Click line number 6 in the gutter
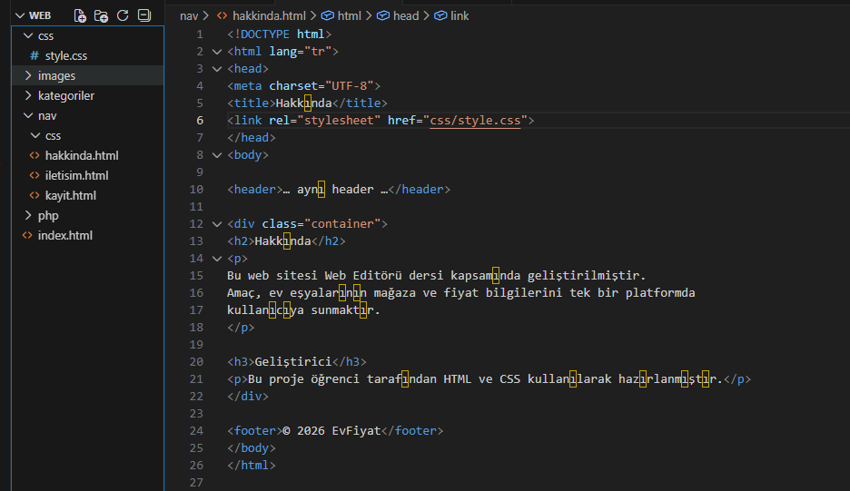The image size is (850, 491). coord(200,121)
